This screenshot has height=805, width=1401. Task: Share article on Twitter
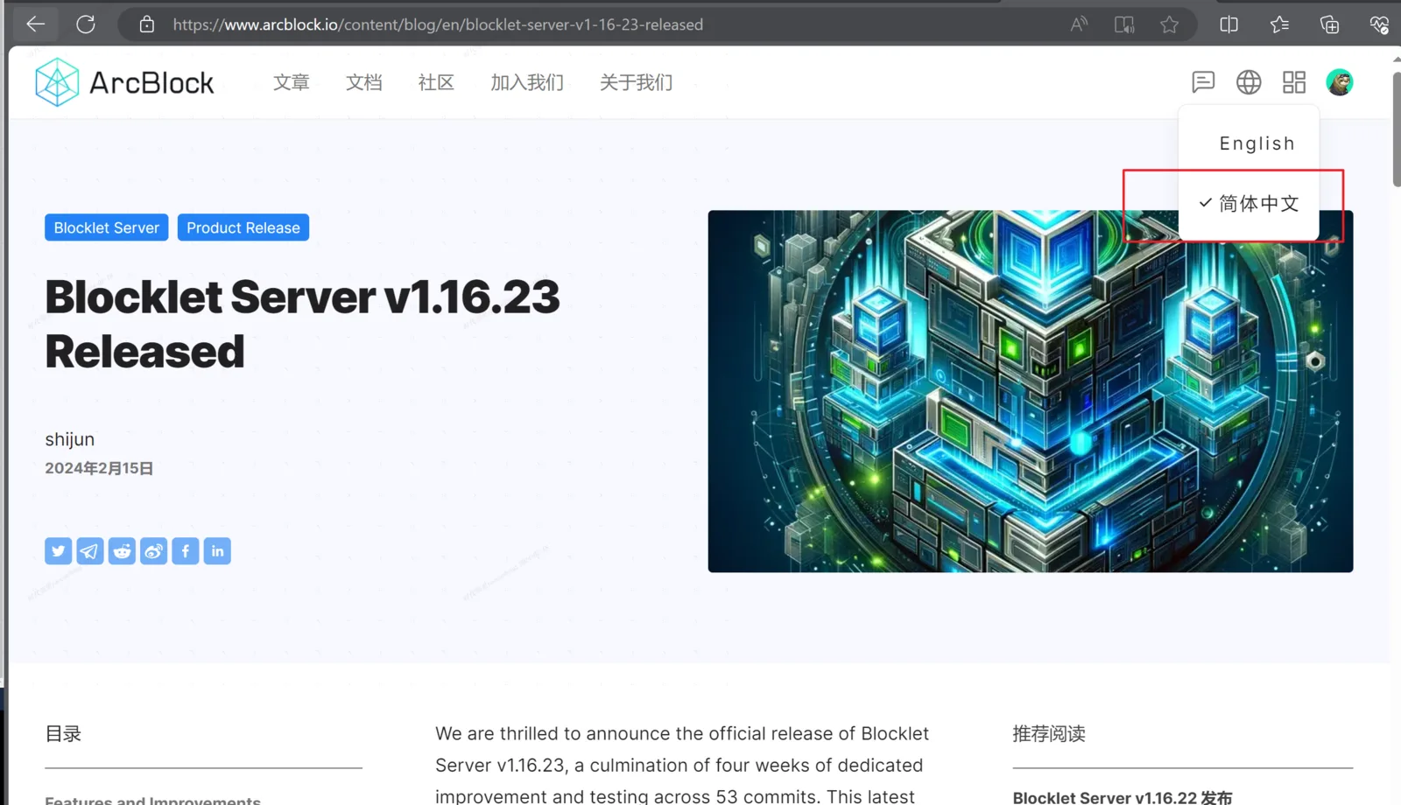point(59,551)
